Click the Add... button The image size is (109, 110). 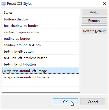pyautogui.click(x=94, y=12)
